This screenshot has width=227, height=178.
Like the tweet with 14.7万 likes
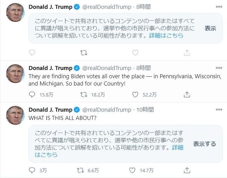132,170
